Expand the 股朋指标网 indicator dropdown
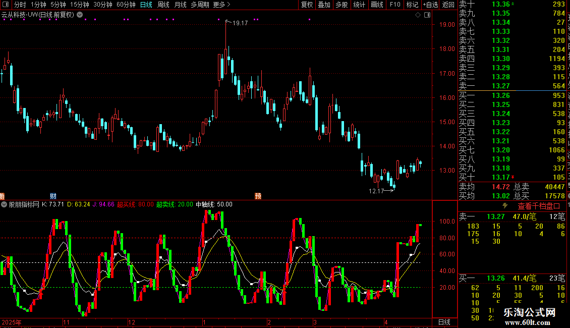The image size is (570, 328). pos(4,204)
